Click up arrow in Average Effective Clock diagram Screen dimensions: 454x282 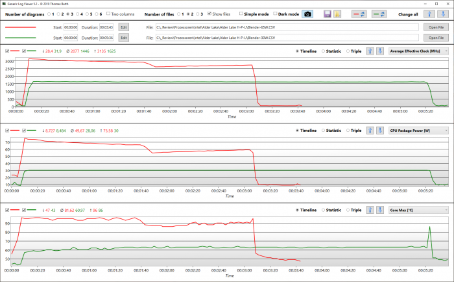pyautogui.click(x=370, y=51)
